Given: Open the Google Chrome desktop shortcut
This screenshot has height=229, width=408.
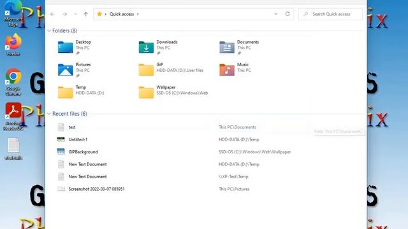Looking at the screenshot, I should click(x=13, y=82).
